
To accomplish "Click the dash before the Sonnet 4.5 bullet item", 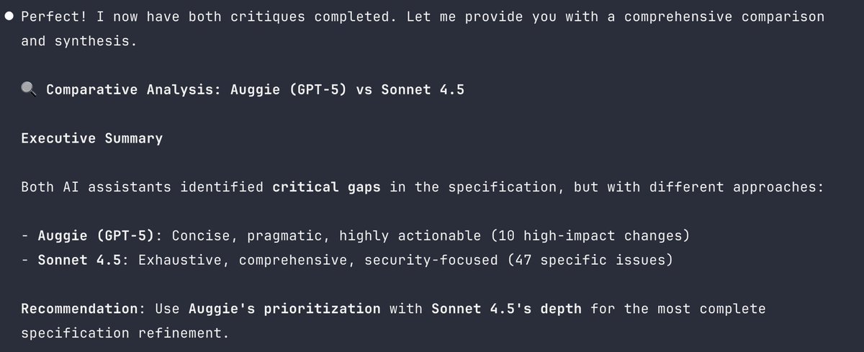I will pyautogui.click(x=25, y=260).
